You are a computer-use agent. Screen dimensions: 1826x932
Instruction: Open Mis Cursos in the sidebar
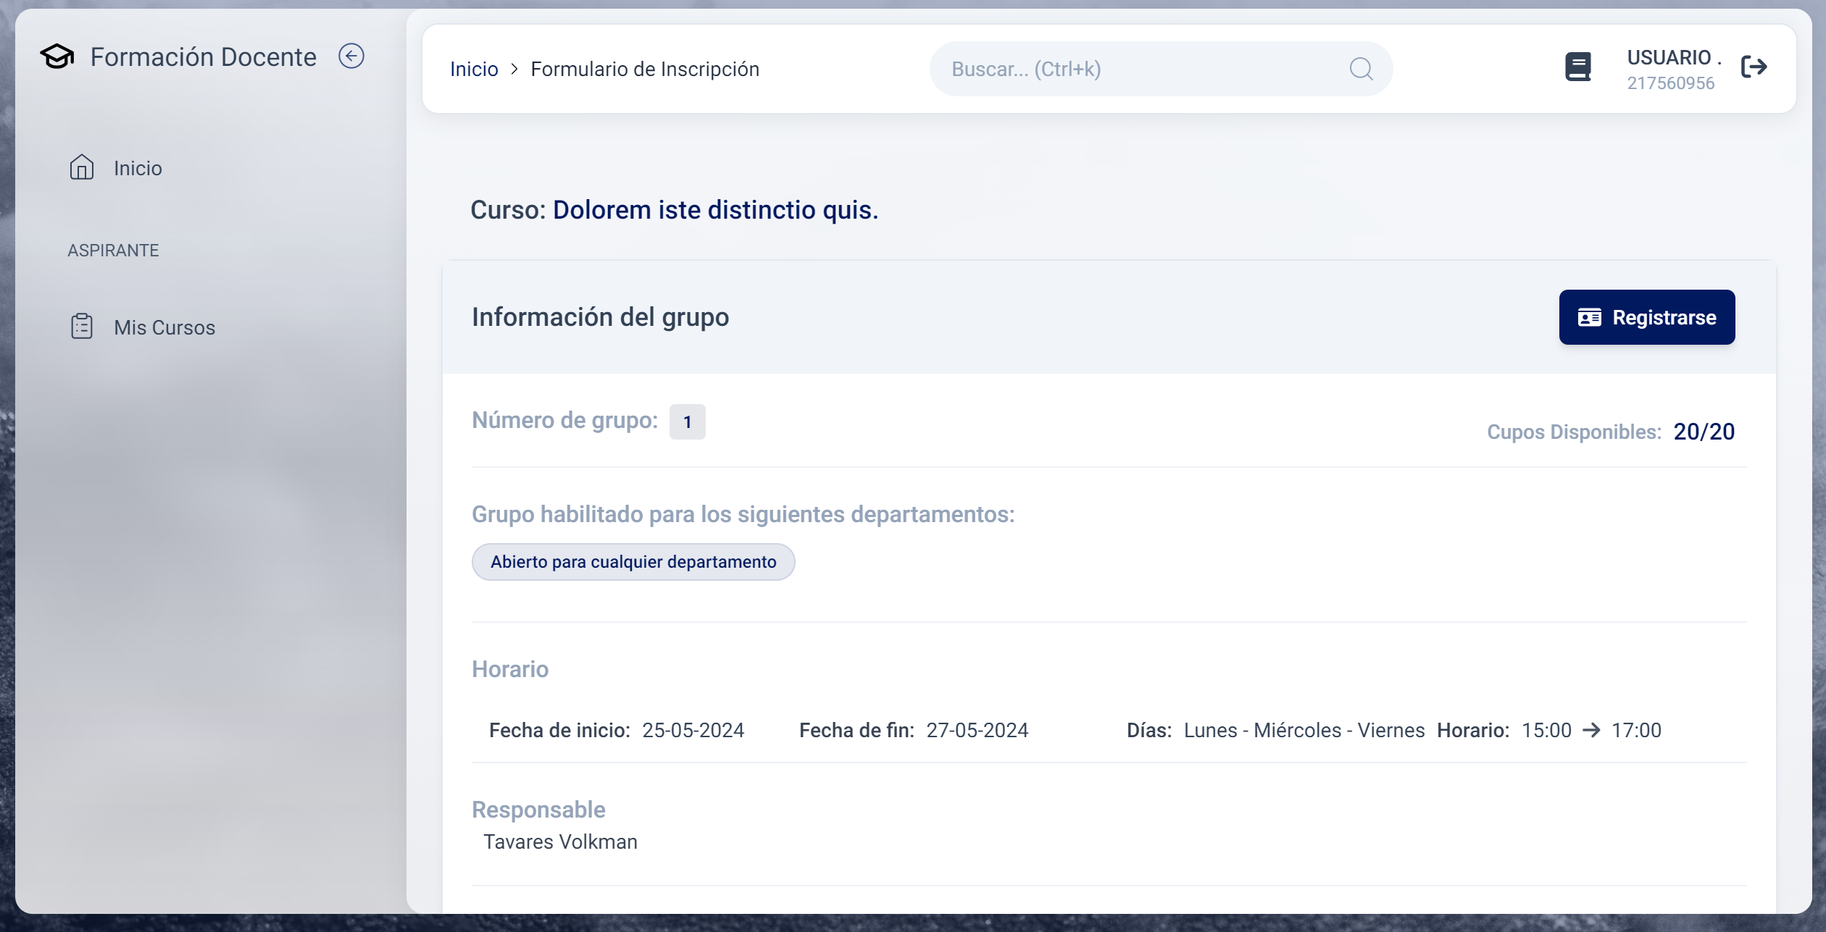click(x=164, y=327)
